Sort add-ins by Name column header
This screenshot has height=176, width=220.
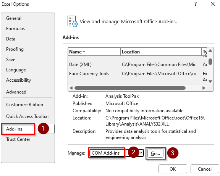pyautogui.click(x=94, y=52)
